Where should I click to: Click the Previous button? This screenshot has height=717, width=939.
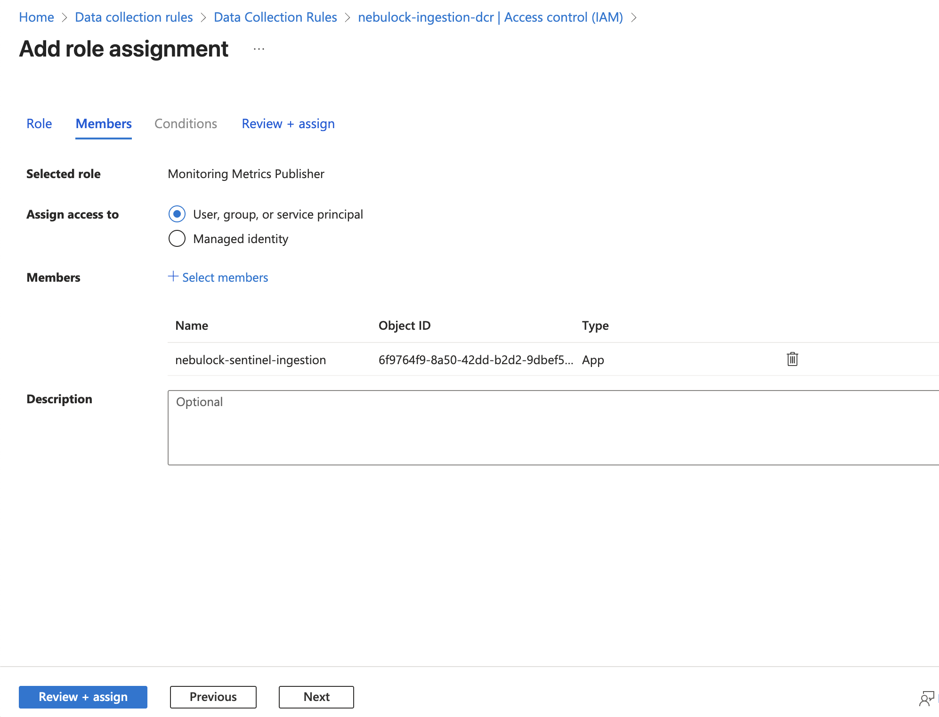coord(213,697)
